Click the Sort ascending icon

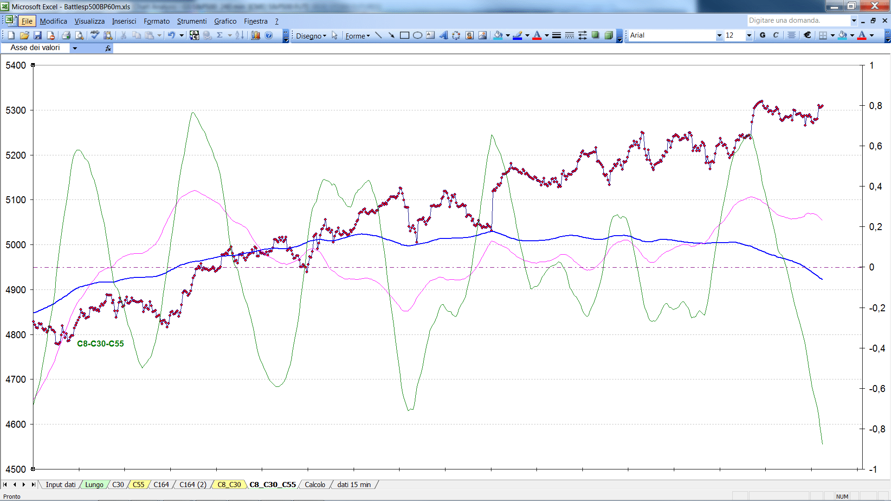(239, 35)
